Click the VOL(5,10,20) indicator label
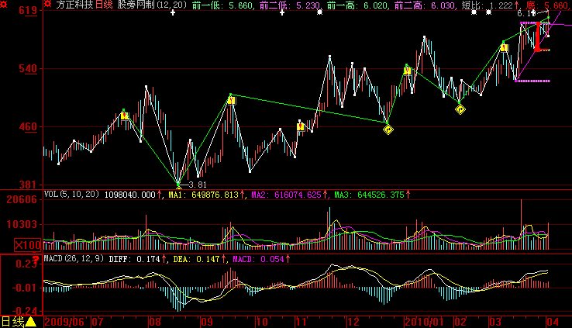The height and width of the screenshot is (328, 572). tap(71, 194)
